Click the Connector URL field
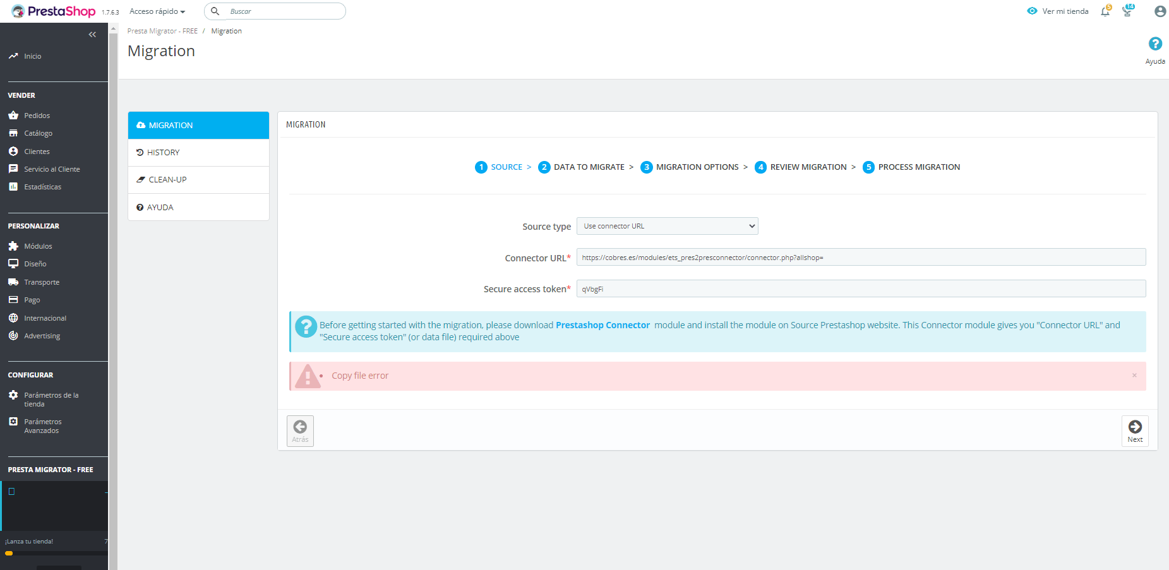Viewport: 1169px width, 570px height. [861, 257]
